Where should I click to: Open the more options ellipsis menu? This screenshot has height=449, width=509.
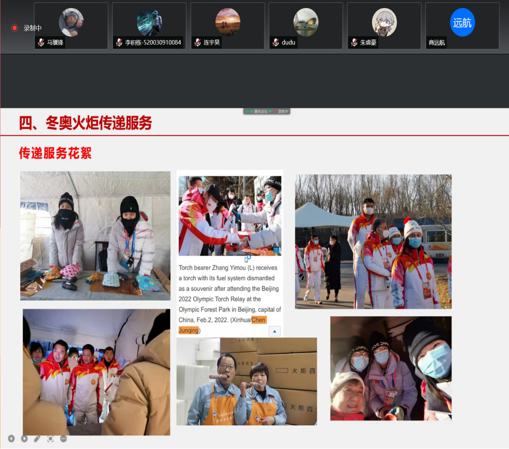pos(64,439)
